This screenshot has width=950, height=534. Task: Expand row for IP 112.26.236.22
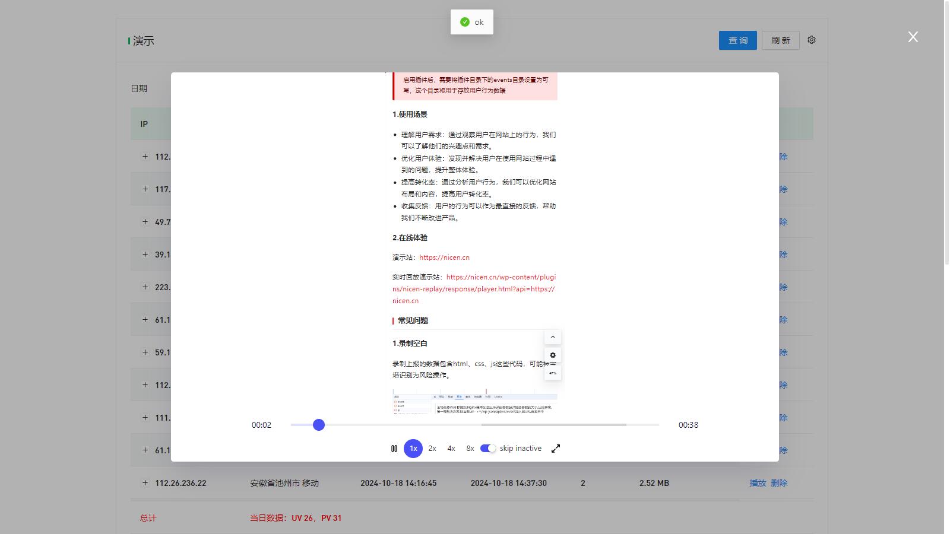click(145, 483)
